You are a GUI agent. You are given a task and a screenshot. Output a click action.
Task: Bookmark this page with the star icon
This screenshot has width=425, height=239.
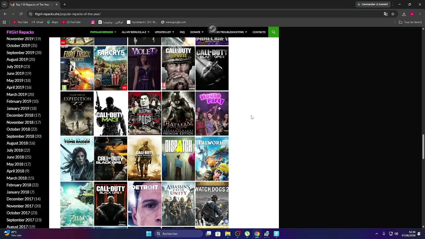[393, 14]
